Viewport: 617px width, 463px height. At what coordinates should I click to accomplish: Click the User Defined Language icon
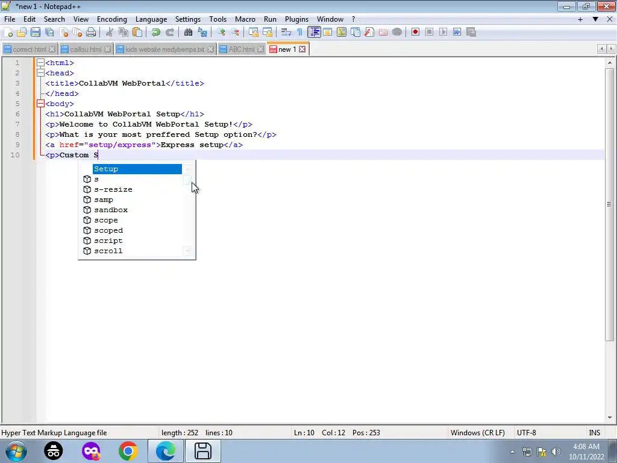(327, 33)
